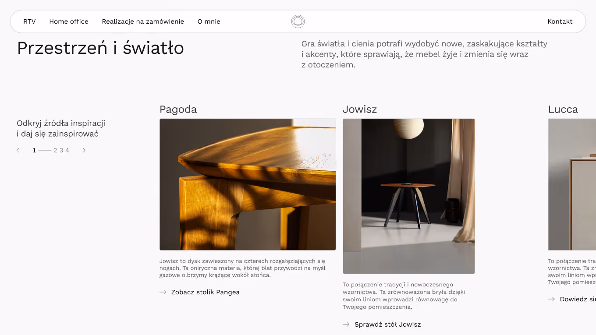
Task: Open the RTV menu item
Action: coord(29,21)
